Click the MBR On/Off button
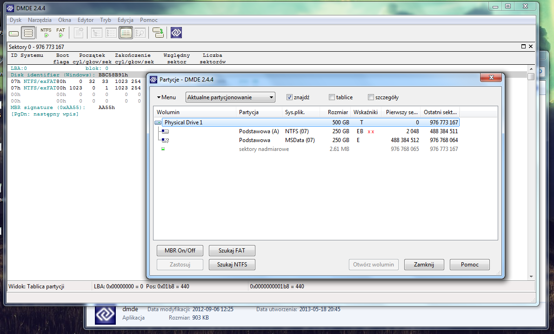The width and height of the screenshot is (554, 334). point(180,251)
